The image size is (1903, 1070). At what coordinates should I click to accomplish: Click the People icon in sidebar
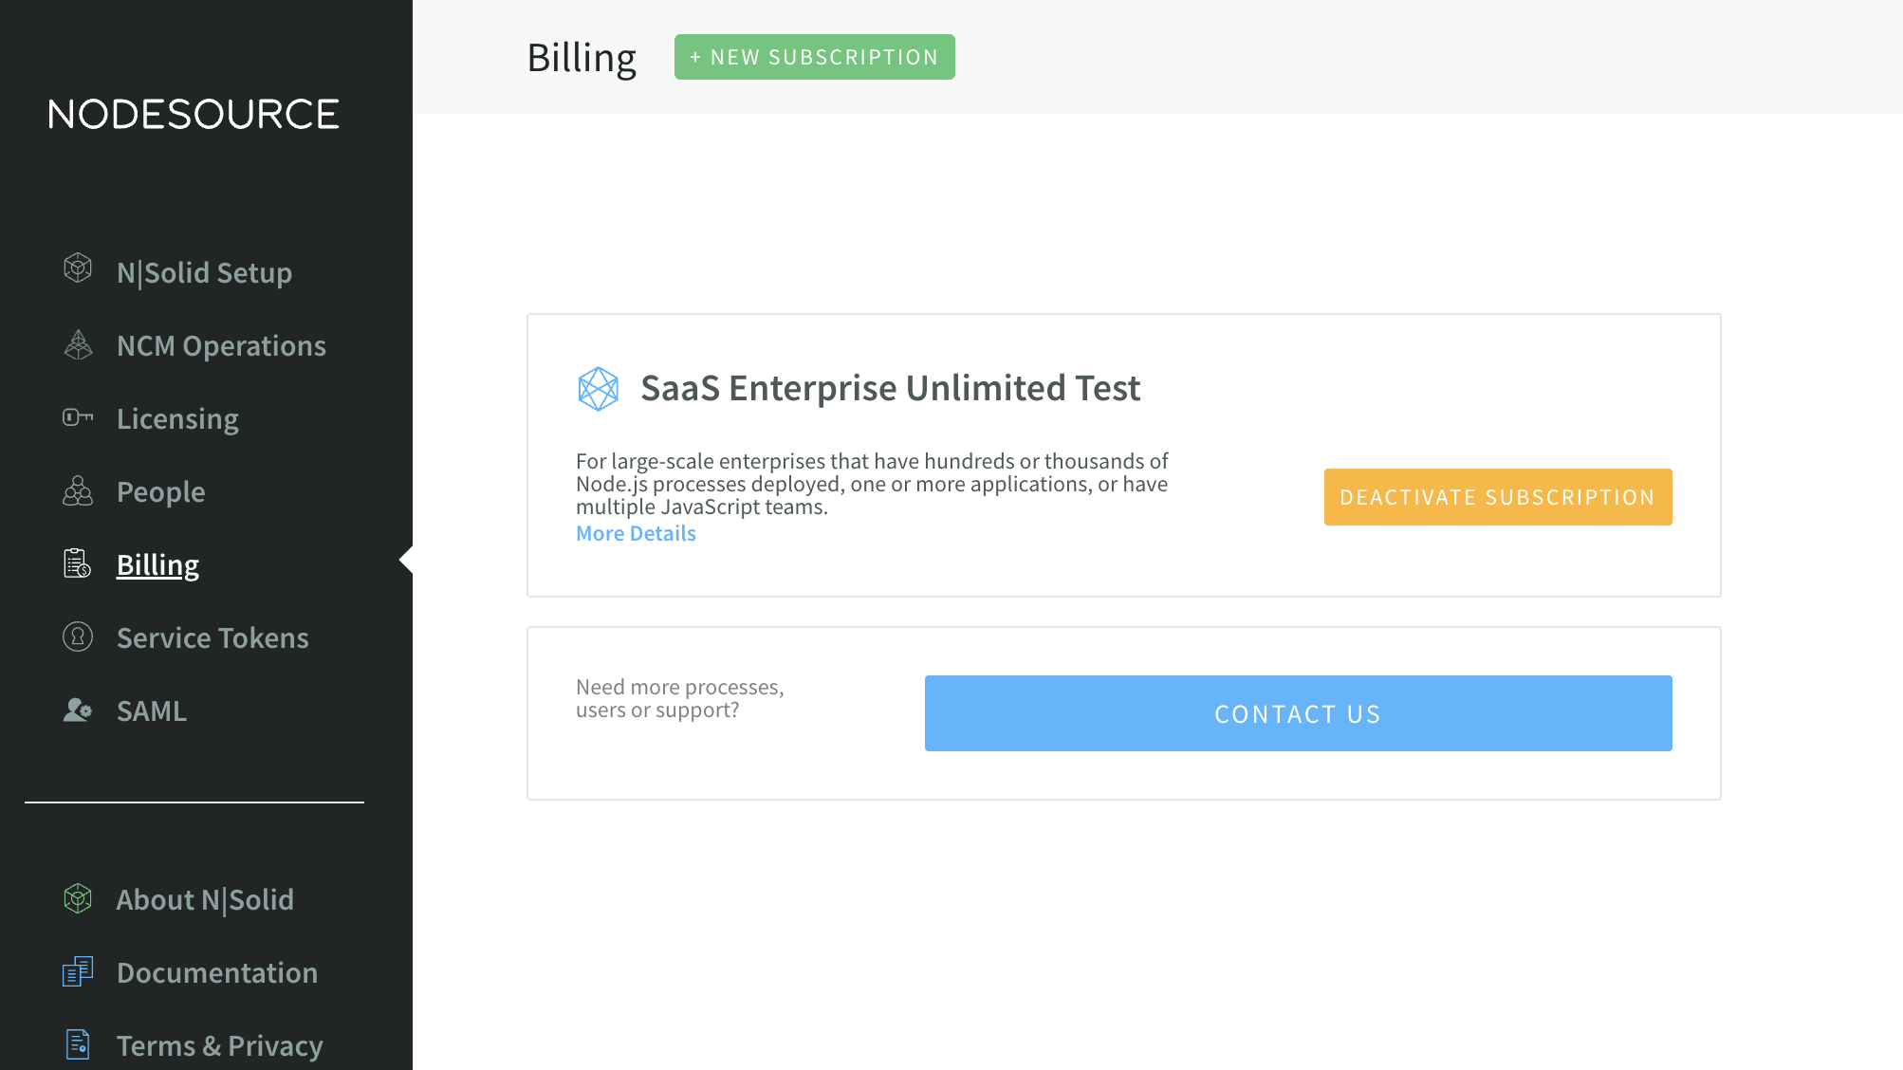click(x=79, y=491)
